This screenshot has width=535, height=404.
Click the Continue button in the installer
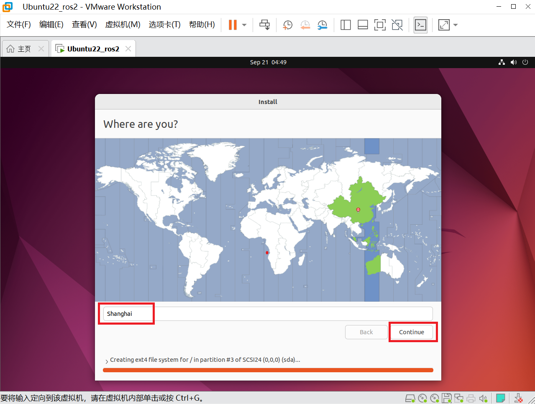(x=412, y=332)
